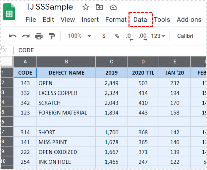Image resolution: width=207 pixels, height=170 pixels.
Task: Format as currency with dollar icon
Action: (x=104, y=36)
